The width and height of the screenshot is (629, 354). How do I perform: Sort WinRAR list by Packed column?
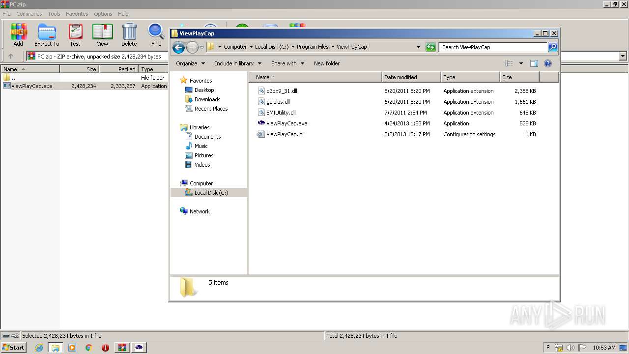[118, 69]
